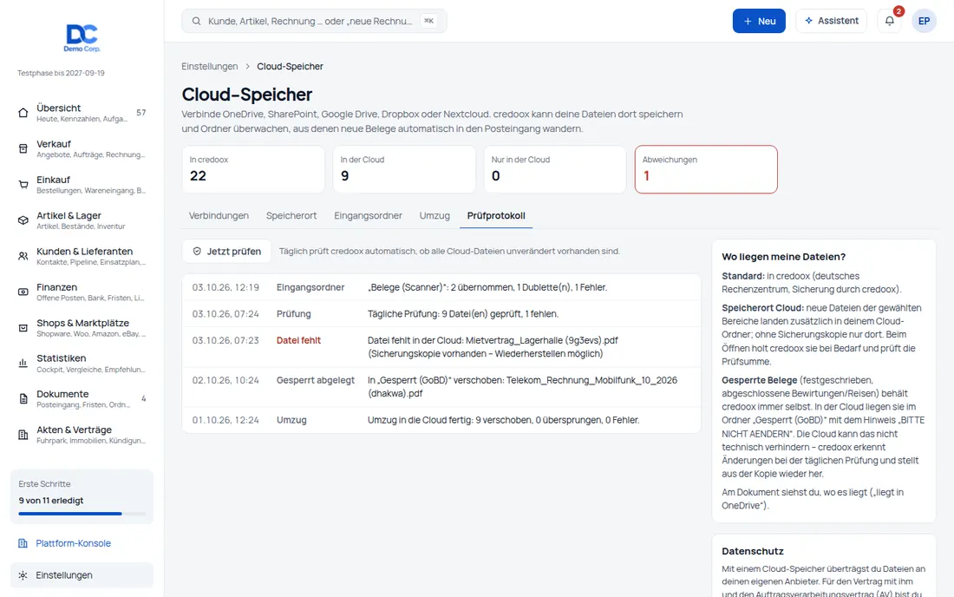Click the Plattform-Konsole icon
Image resolution: width=954 pixels, height=597 pixels.
point(23,543)
